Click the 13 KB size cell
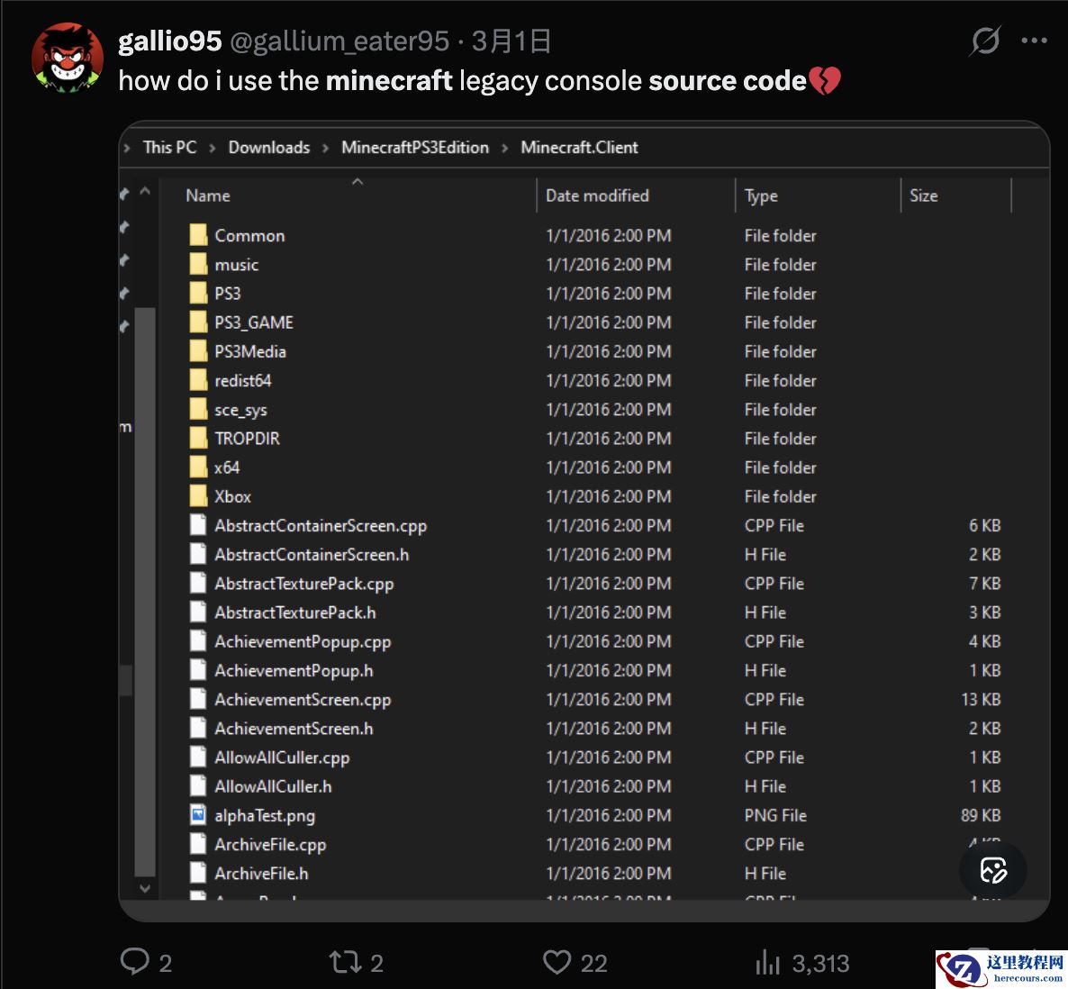1068x989 pixels. point(981,700)
